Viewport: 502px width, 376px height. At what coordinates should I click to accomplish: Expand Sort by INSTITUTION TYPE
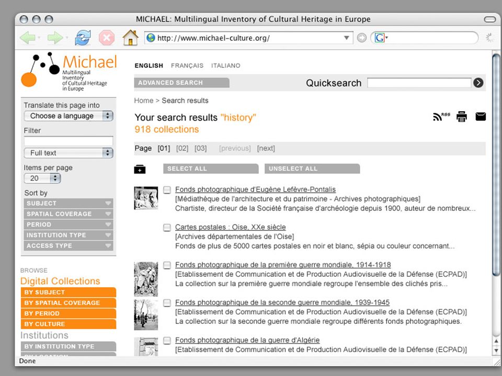pos(69,235)
